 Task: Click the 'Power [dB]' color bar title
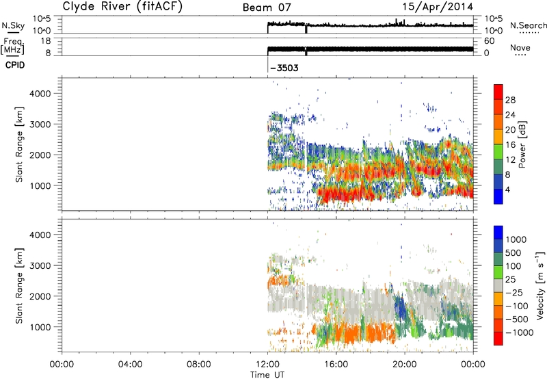522,144
